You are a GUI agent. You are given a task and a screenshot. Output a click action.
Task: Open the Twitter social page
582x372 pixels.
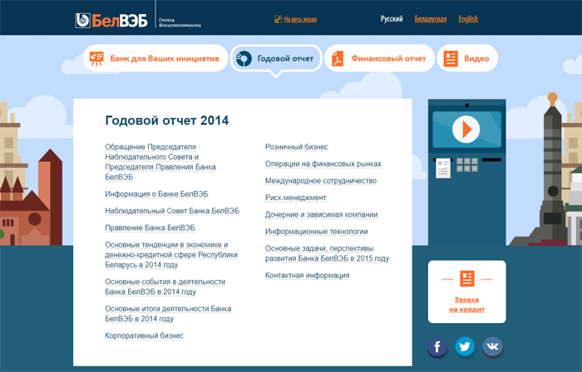[x=466, y=346]
